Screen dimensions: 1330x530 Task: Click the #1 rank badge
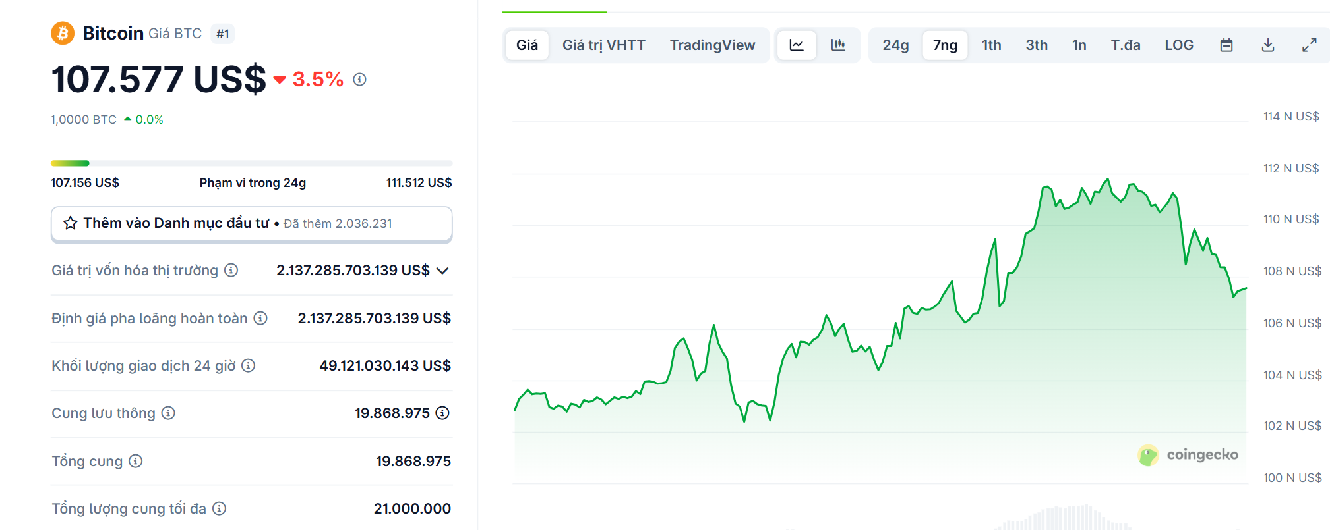(x=223, y=34)
